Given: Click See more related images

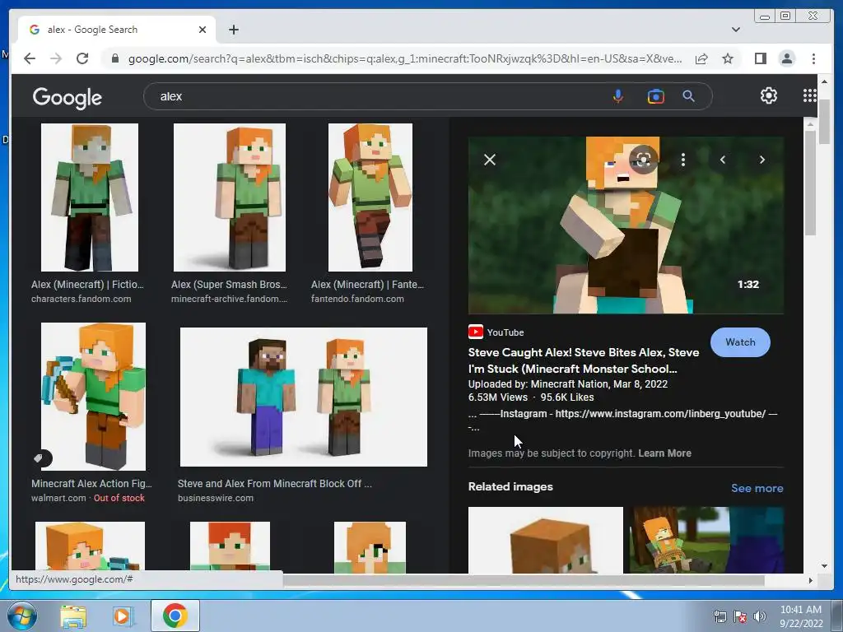Looking at the screenshot, I should [757, 488].
